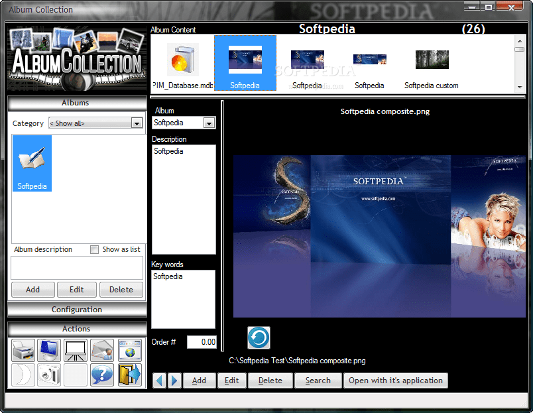Image resolution: width=533 pixels, height=413 pixels.
Task: Click the blue monitor icon in Actions
Action: pyautogui.click(x=49, y=350)
